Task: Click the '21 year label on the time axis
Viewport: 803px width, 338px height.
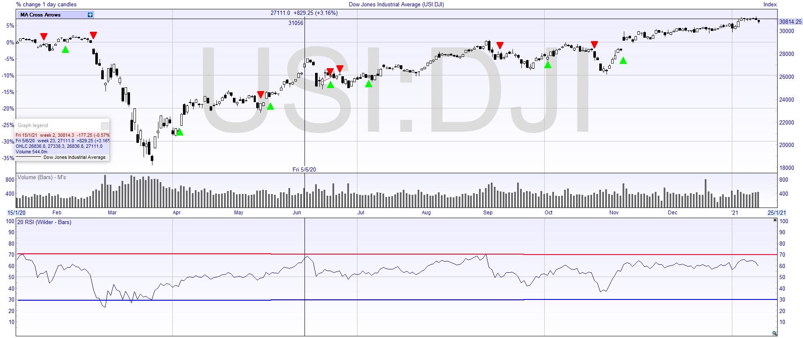Action: 735,213
